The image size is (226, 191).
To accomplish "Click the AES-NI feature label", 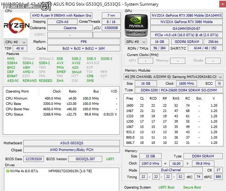I will pos(13,80).
